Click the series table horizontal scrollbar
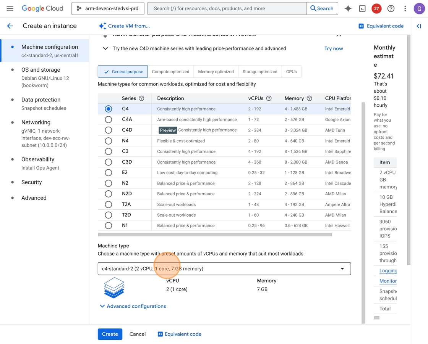The width and height of the screenshot is (428, 344). pos(215,235)
